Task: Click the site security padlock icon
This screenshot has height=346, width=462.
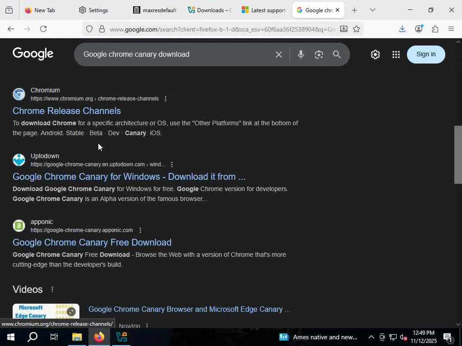Action: pos(102,29)
